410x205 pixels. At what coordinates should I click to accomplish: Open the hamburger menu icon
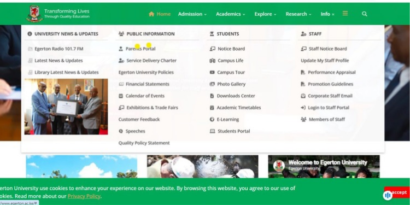[x=345, y=13]
